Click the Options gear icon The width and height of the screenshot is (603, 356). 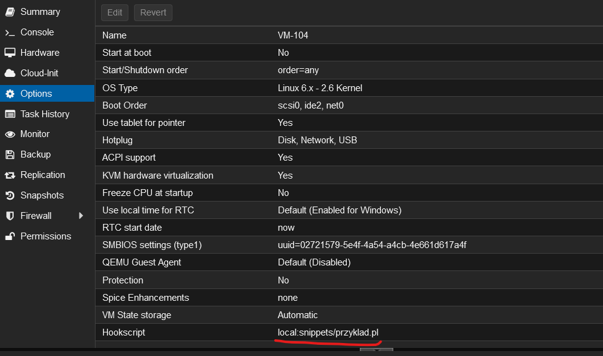click(9, 94)
